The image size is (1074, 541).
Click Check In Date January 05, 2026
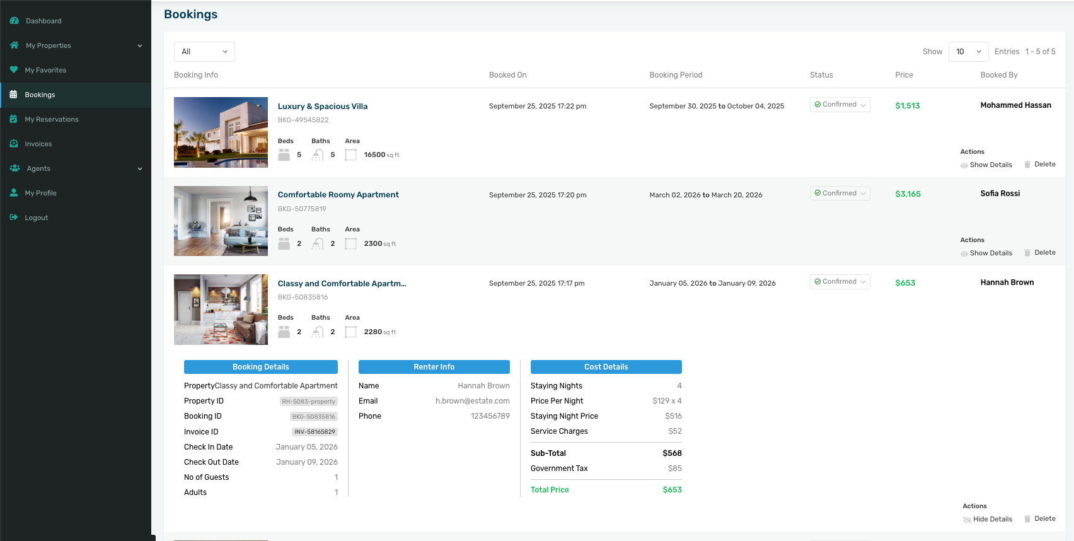tap(307, 447)
